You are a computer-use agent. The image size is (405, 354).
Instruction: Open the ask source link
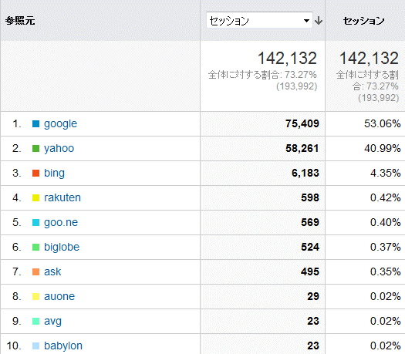click(x=52, y=271)
